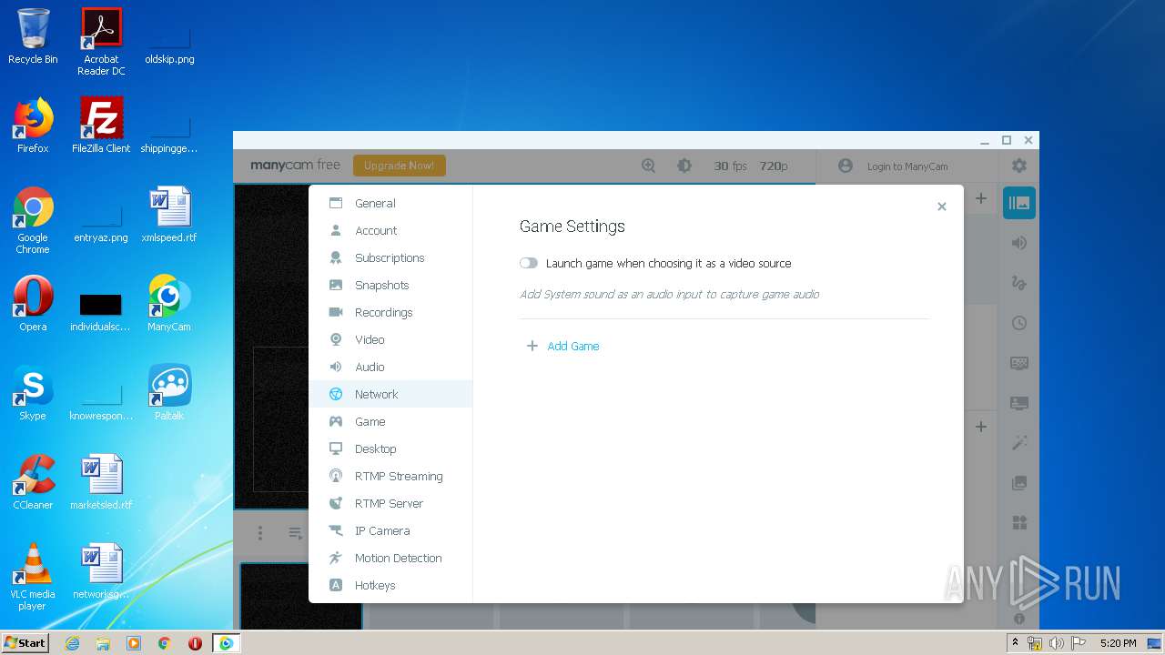The image size is (1165, 655).
Task: Open ManyCam desktop shortcut
Action: 169,304
